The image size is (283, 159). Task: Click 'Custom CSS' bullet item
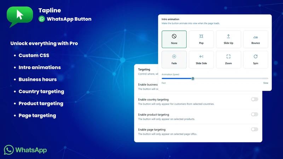(x=34, y=55)
